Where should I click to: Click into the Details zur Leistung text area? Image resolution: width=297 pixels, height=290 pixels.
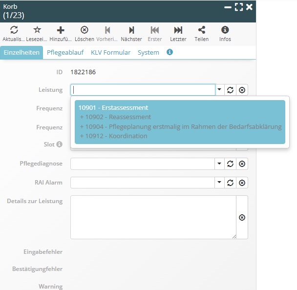point(153,217)
